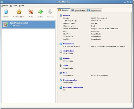Click the 'VT-x/AMD-V' label
The image size is (134, 109).
click(x=68, y=37)
